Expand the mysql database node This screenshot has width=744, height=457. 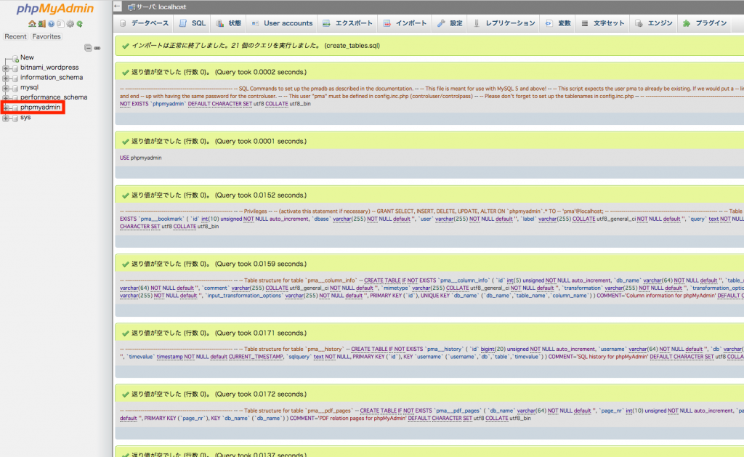pyautogui.click(x=6, y=87)
